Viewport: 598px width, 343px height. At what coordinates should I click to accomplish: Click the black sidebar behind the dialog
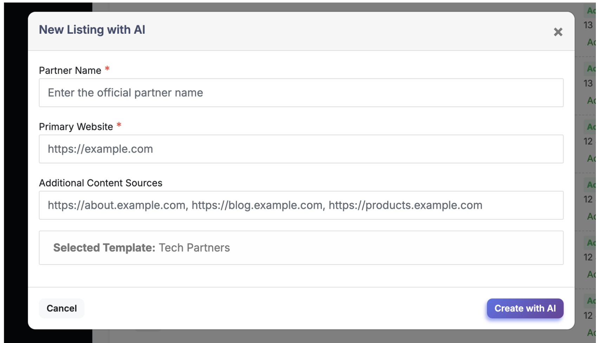click(x=16, y=176)
